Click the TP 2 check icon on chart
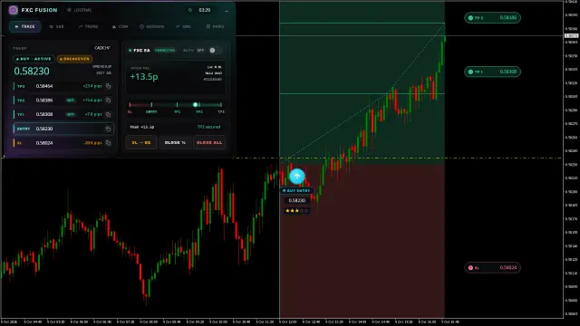The image size is (580, 326). click(x=470, y=18)
